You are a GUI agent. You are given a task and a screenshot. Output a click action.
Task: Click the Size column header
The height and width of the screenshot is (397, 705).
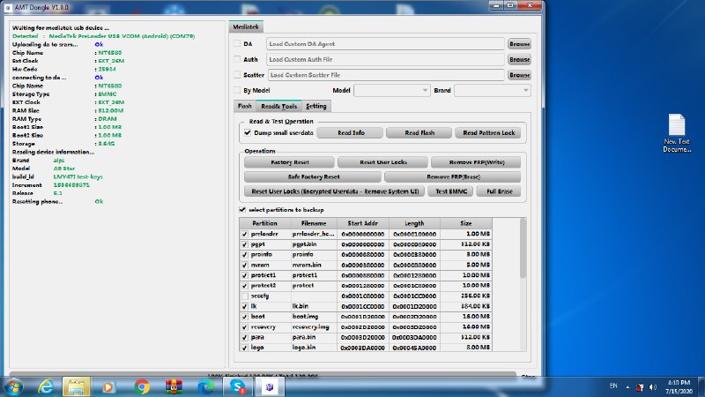pos(466,223)
